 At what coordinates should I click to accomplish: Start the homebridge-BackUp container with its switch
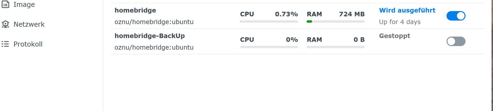click(x=456, y=41)
